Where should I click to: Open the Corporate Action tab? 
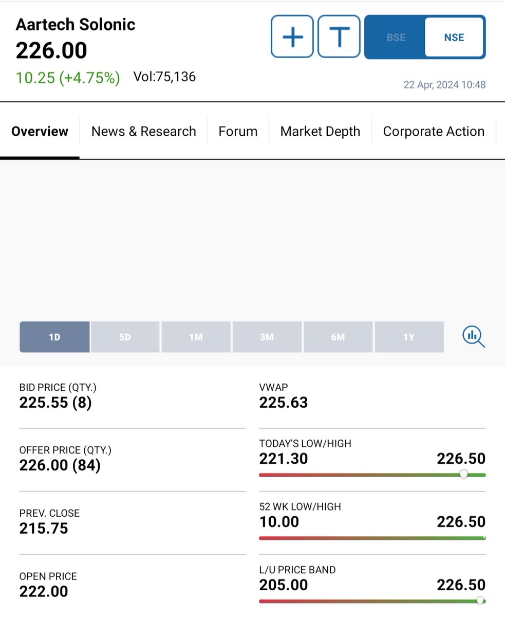point(434,132)
